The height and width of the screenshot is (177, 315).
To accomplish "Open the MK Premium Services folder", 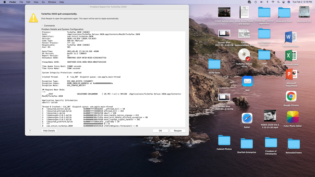I will pyautogui.click(x=264, y=33).
